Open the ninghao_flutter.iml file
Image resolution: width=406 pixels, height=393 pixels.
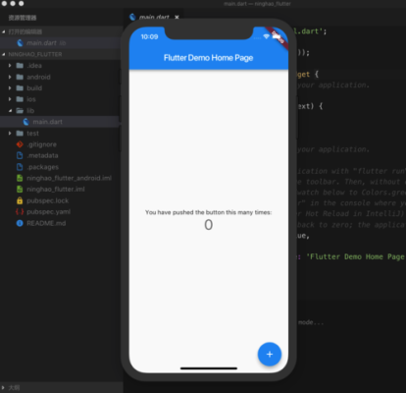pos(56,190)
